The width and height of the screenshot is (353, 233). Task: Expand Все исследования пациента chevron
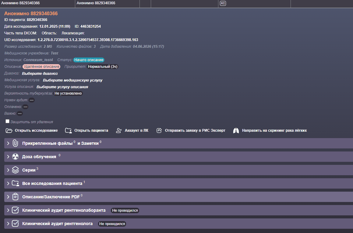point(8,183)
